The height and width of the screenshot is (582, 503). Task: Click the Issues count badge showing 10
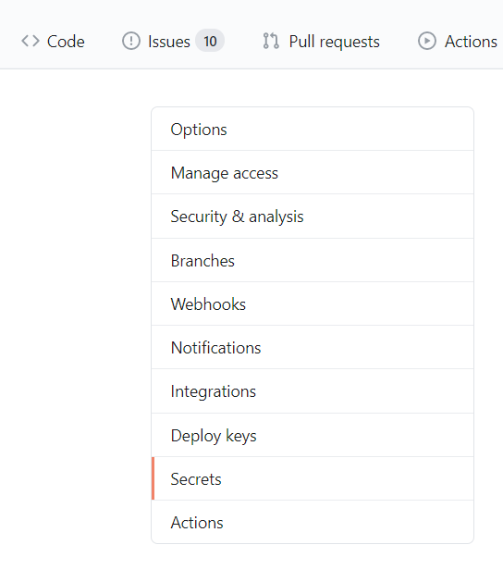pos(210,41)
